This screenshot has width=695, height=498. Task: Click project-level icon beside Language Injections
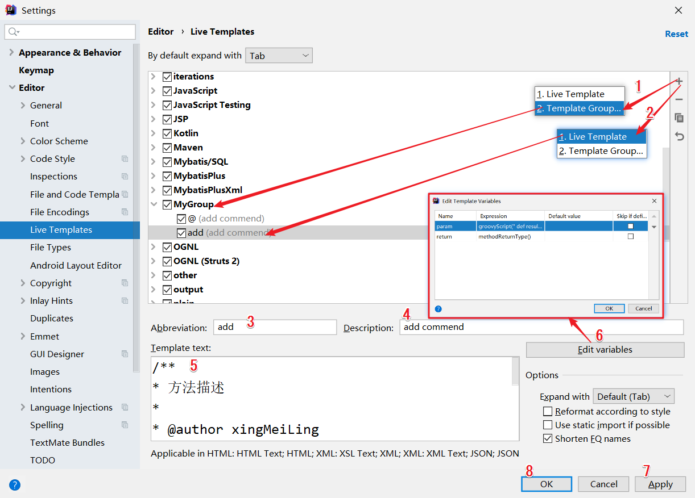(x=125, y=407)
